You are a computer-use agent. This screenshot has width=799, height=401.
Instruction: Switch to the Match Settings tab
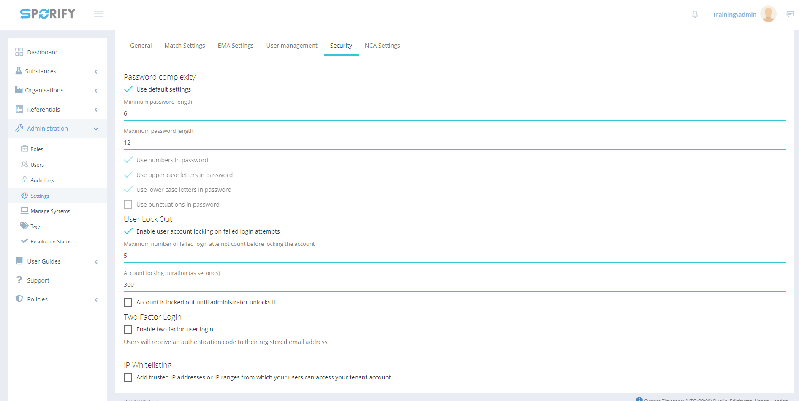coord(185,46)
